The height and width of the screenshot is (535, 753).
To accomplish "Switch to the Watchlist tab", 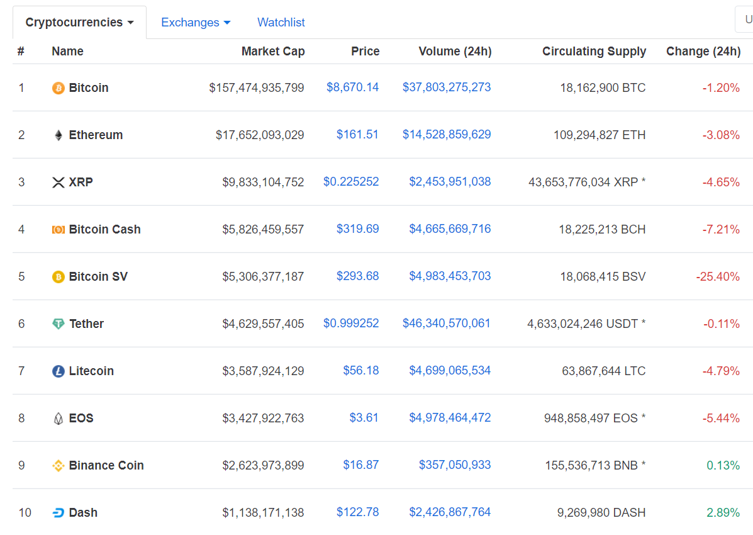I will 281,23.
